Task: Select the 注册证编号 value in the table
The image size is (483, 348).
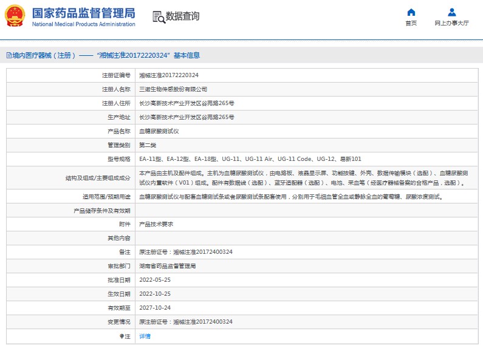Action: [169, 75]
